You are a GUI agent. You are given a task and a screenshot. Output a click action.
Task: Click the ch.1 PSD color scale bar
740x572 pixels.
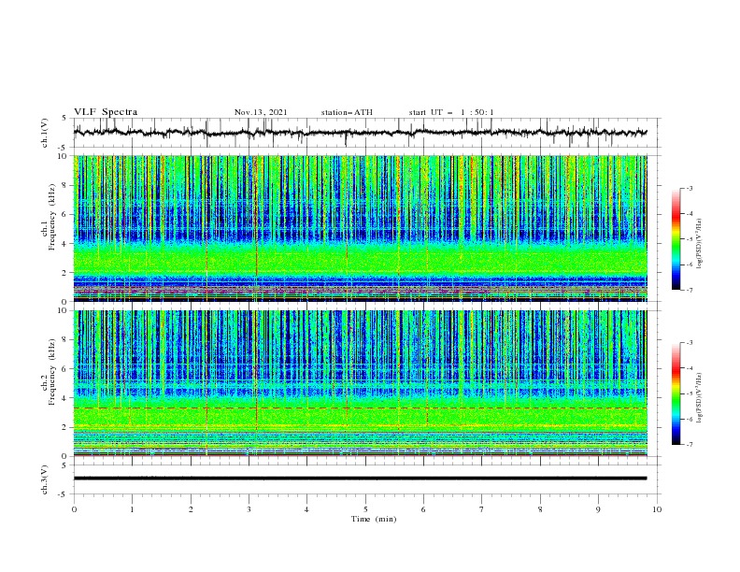click(676, 239)
